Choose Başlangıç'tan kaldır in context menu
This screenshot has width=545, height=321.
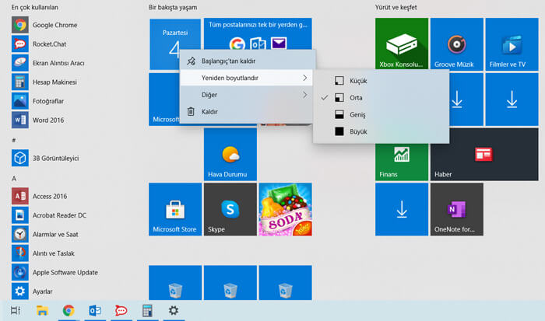246,61
